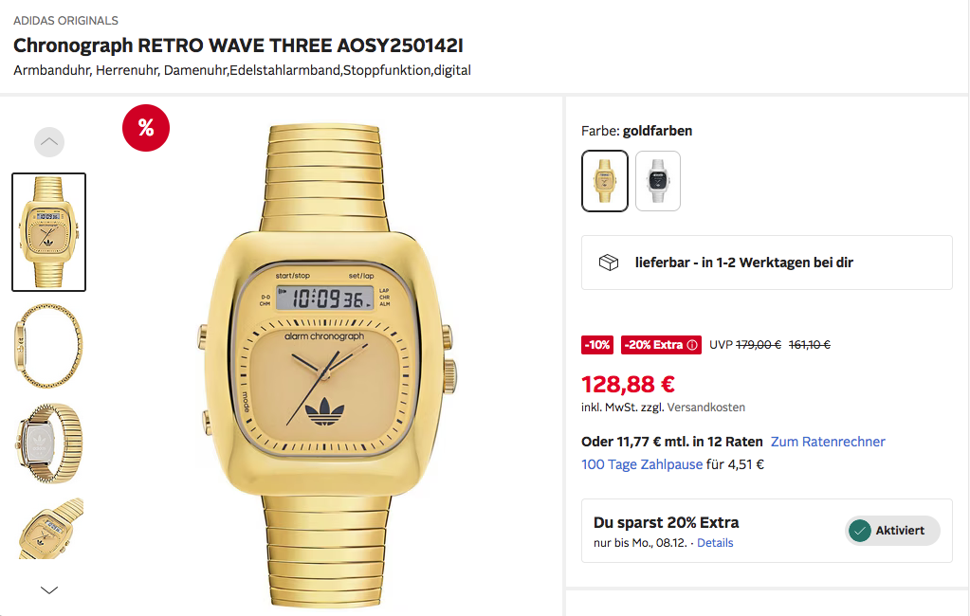Image resolution: width=970 pixels, height=616 pixels.
Task: Click the red percent sale badge
Action: point(146,128)
